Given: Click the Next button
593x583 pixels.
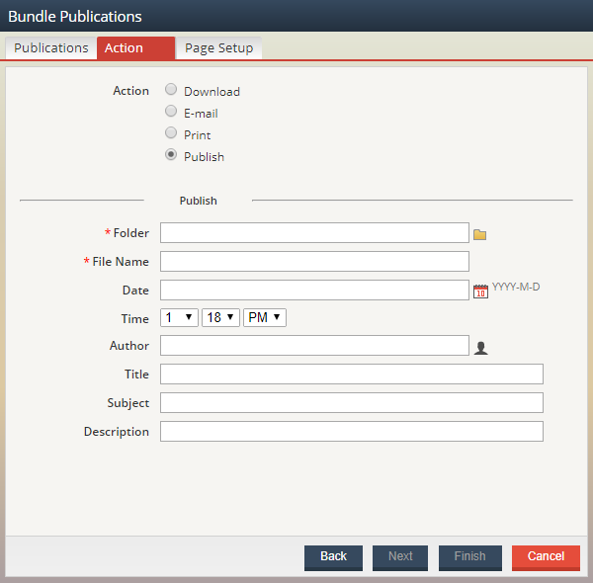Looking at the screenshot, I should (400, 557).
